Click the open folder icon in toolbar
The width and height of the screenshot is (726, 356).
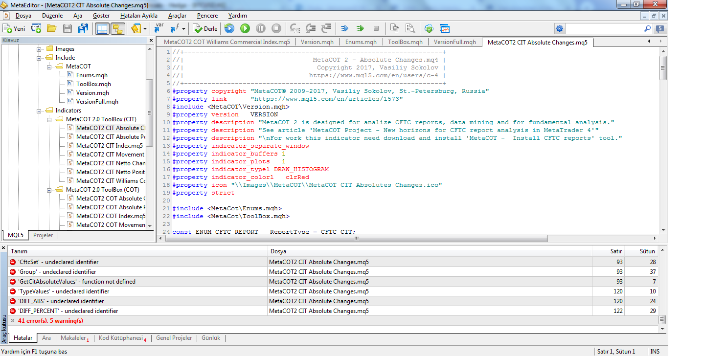[52, 29]
